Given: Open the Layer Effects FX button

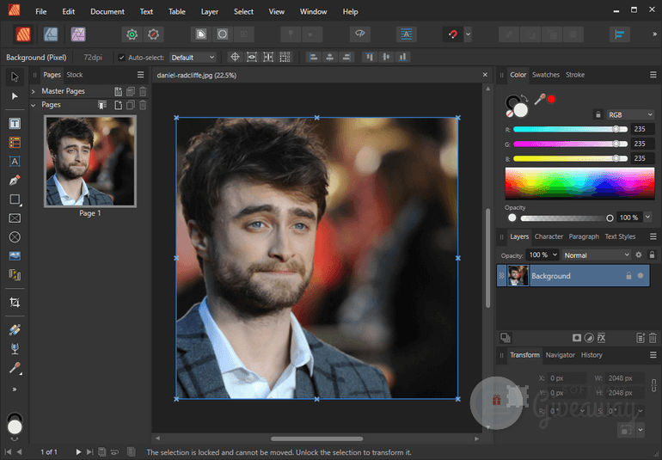Looking at the screenshot, I should tap(602, 338).
